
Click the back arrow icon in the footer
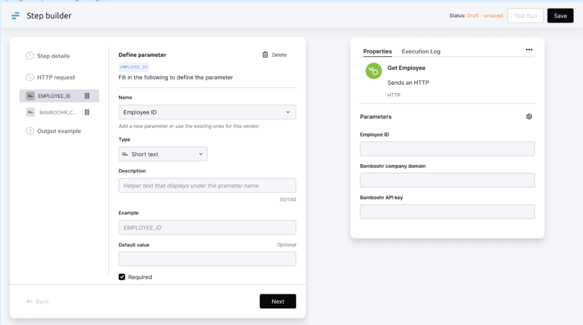(29, 302)
